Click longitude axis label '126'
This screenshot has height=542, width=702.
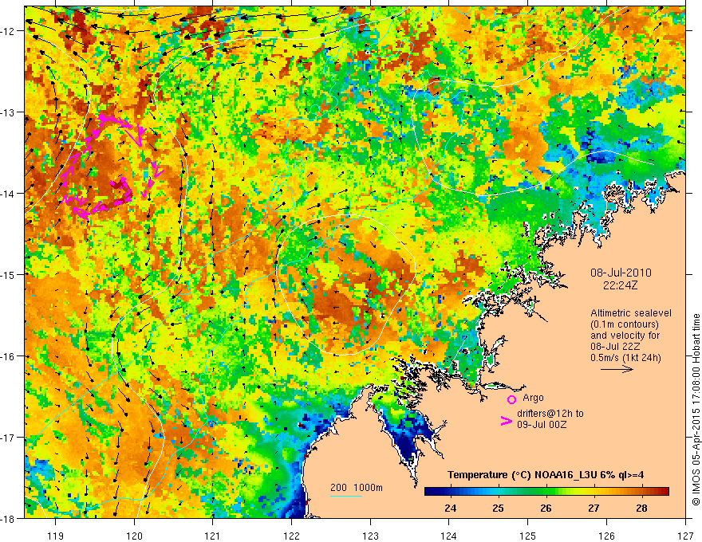[606, 536]
